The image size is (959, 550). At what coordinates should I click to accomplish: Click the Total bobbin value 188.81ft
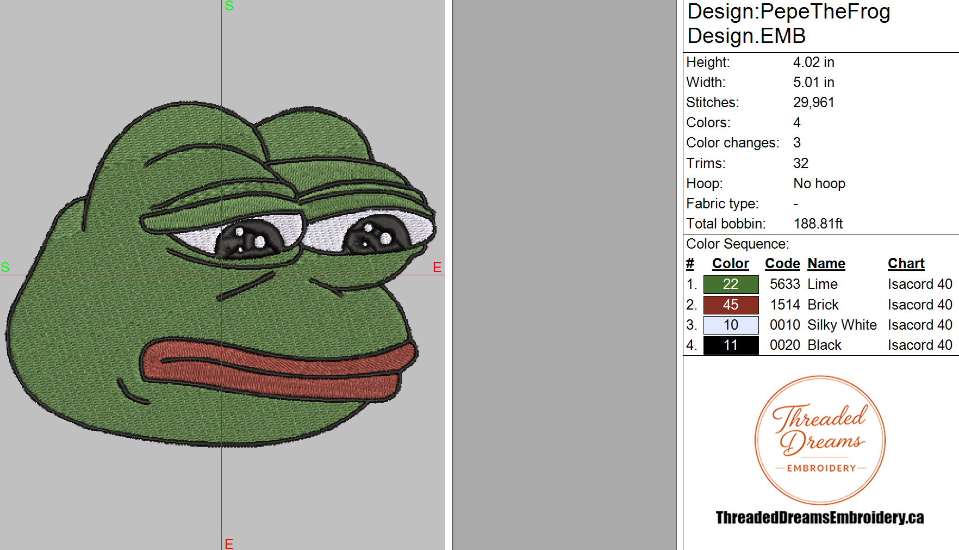point(818,224)
